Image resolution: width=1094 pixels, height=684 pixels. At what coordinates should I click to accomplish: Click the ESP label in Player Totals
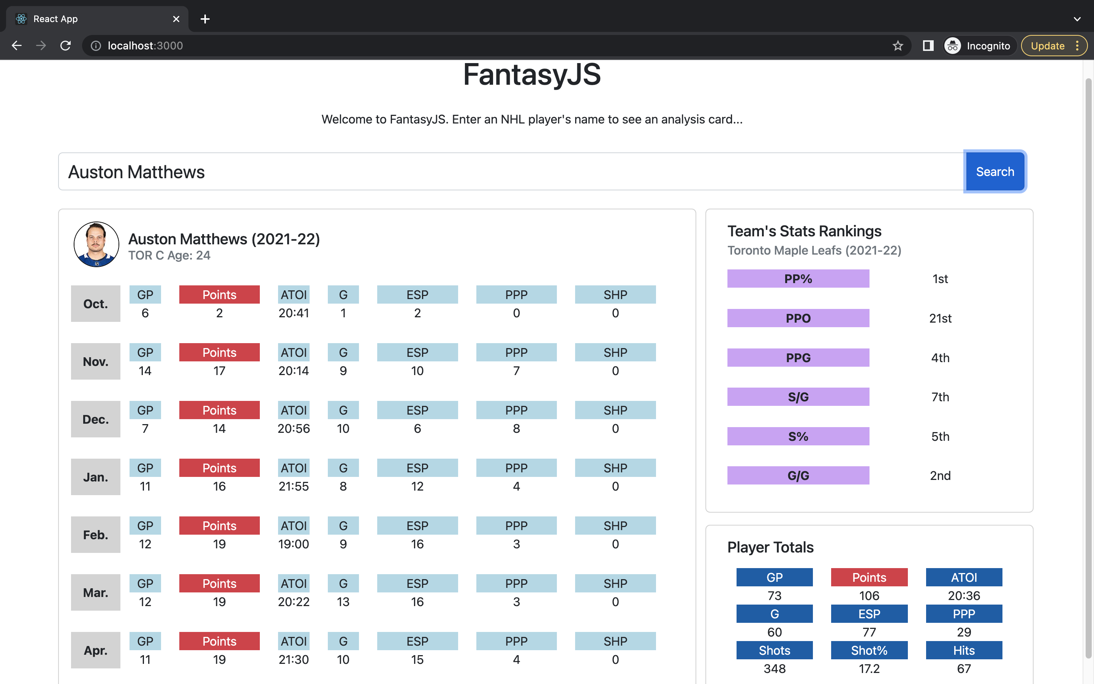(x=869, y=614)
